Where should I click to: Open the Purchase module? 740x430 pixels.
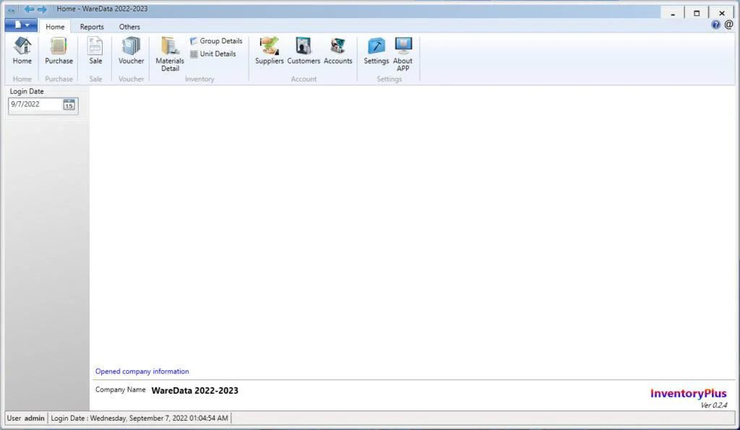pos(59,52)
